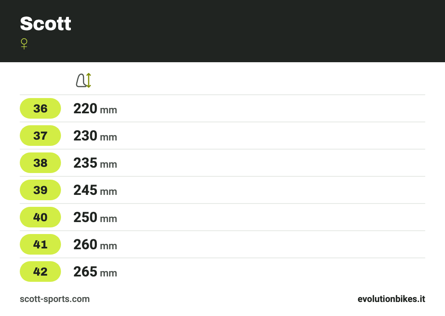Viewport: 445px width, 316px height.
Task: Select size 39 badge
Action: coord(40,190)
